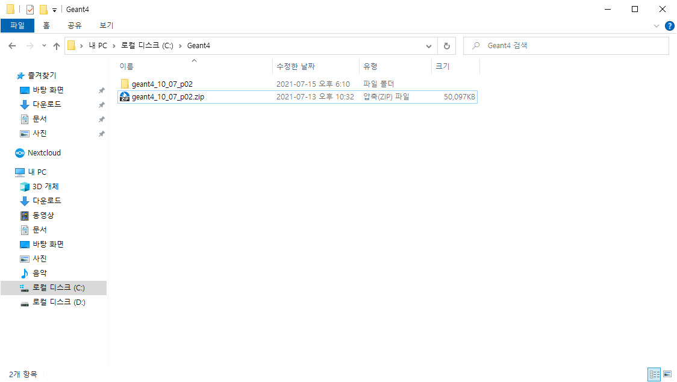Expand the address bar history dropdown
The image size is (677, 382).
[429, 46]
